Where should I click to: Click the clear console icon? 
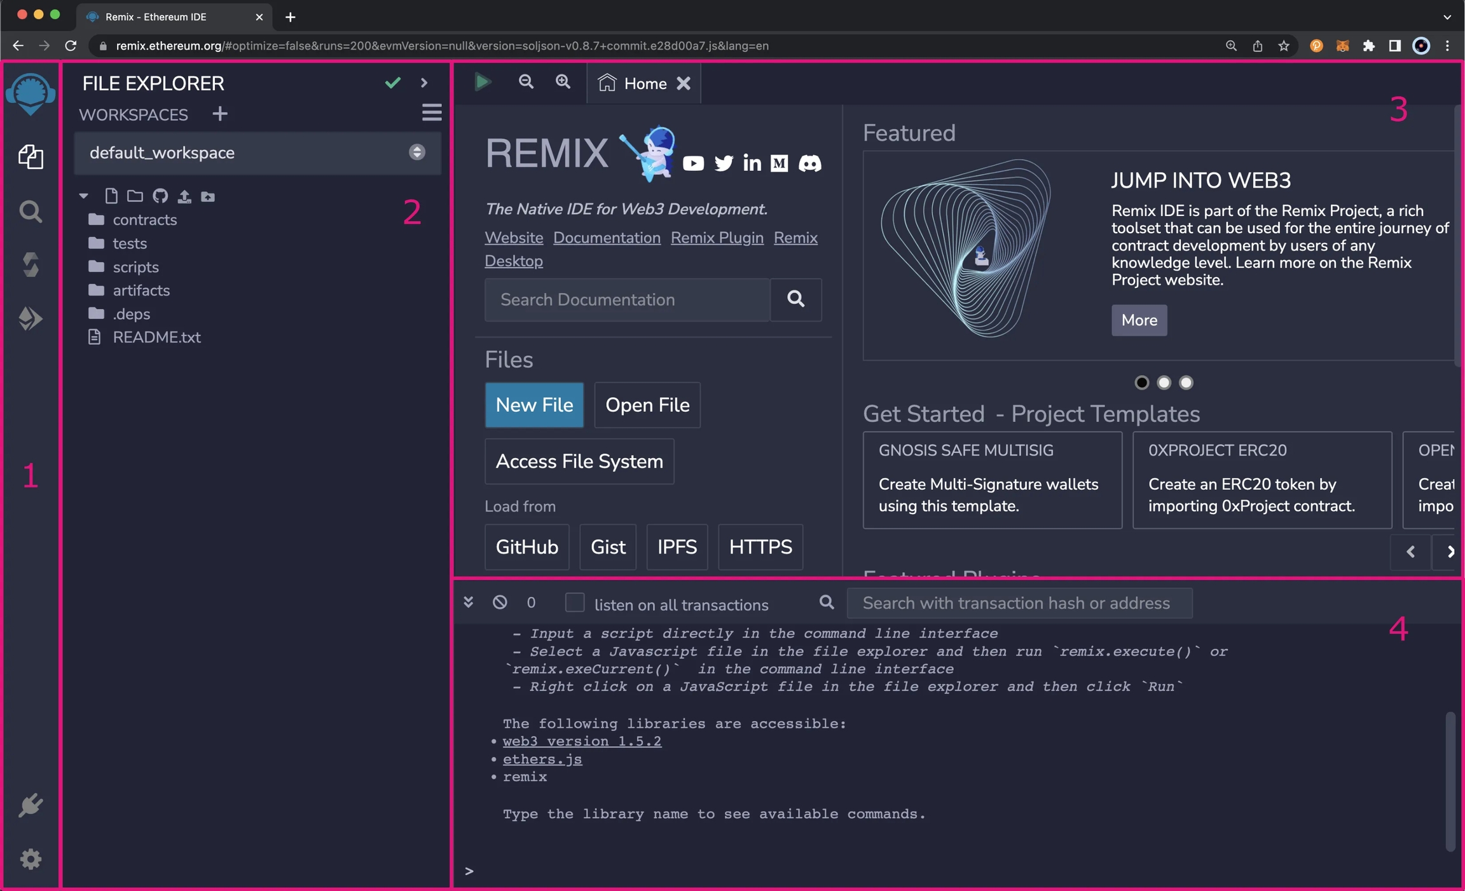point(500,602)
